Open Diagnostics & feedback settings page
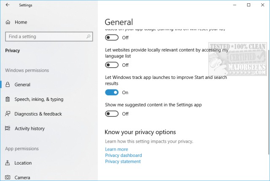The image size is (270, 181). point(38,114)
